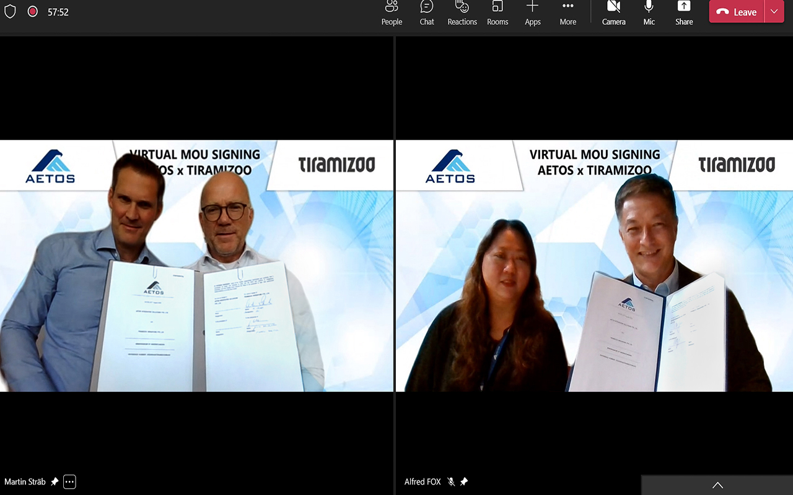Open the More actions menu
Image resolution: width=793 pixels, height=495 pixels.
tap(568, 13)
